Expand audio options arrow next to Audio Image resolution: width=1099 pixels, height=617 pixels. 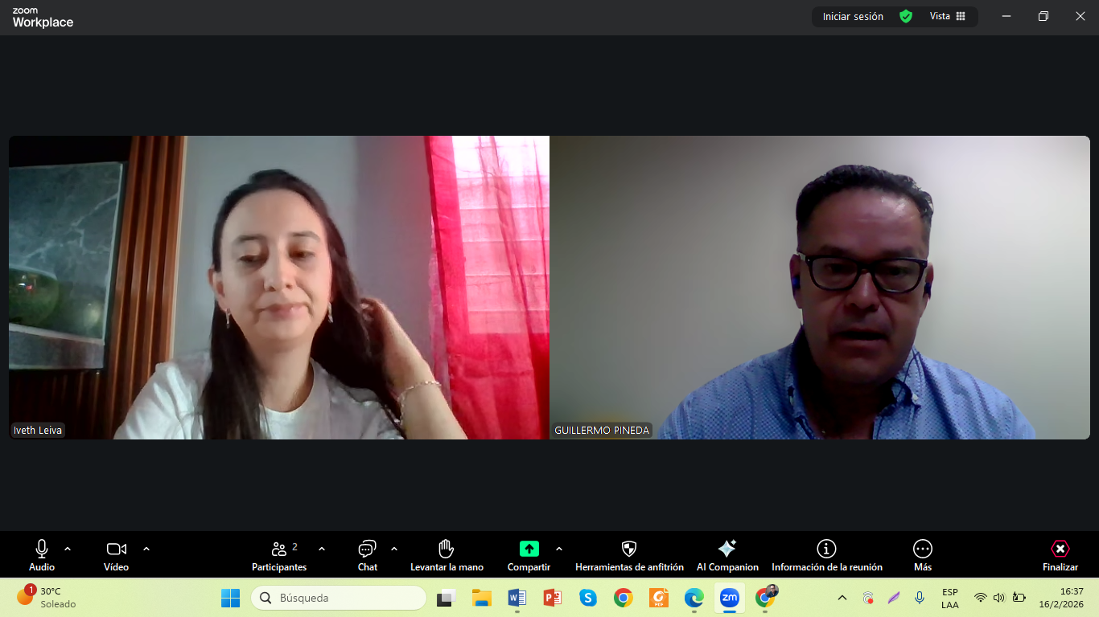click(68, 550)
